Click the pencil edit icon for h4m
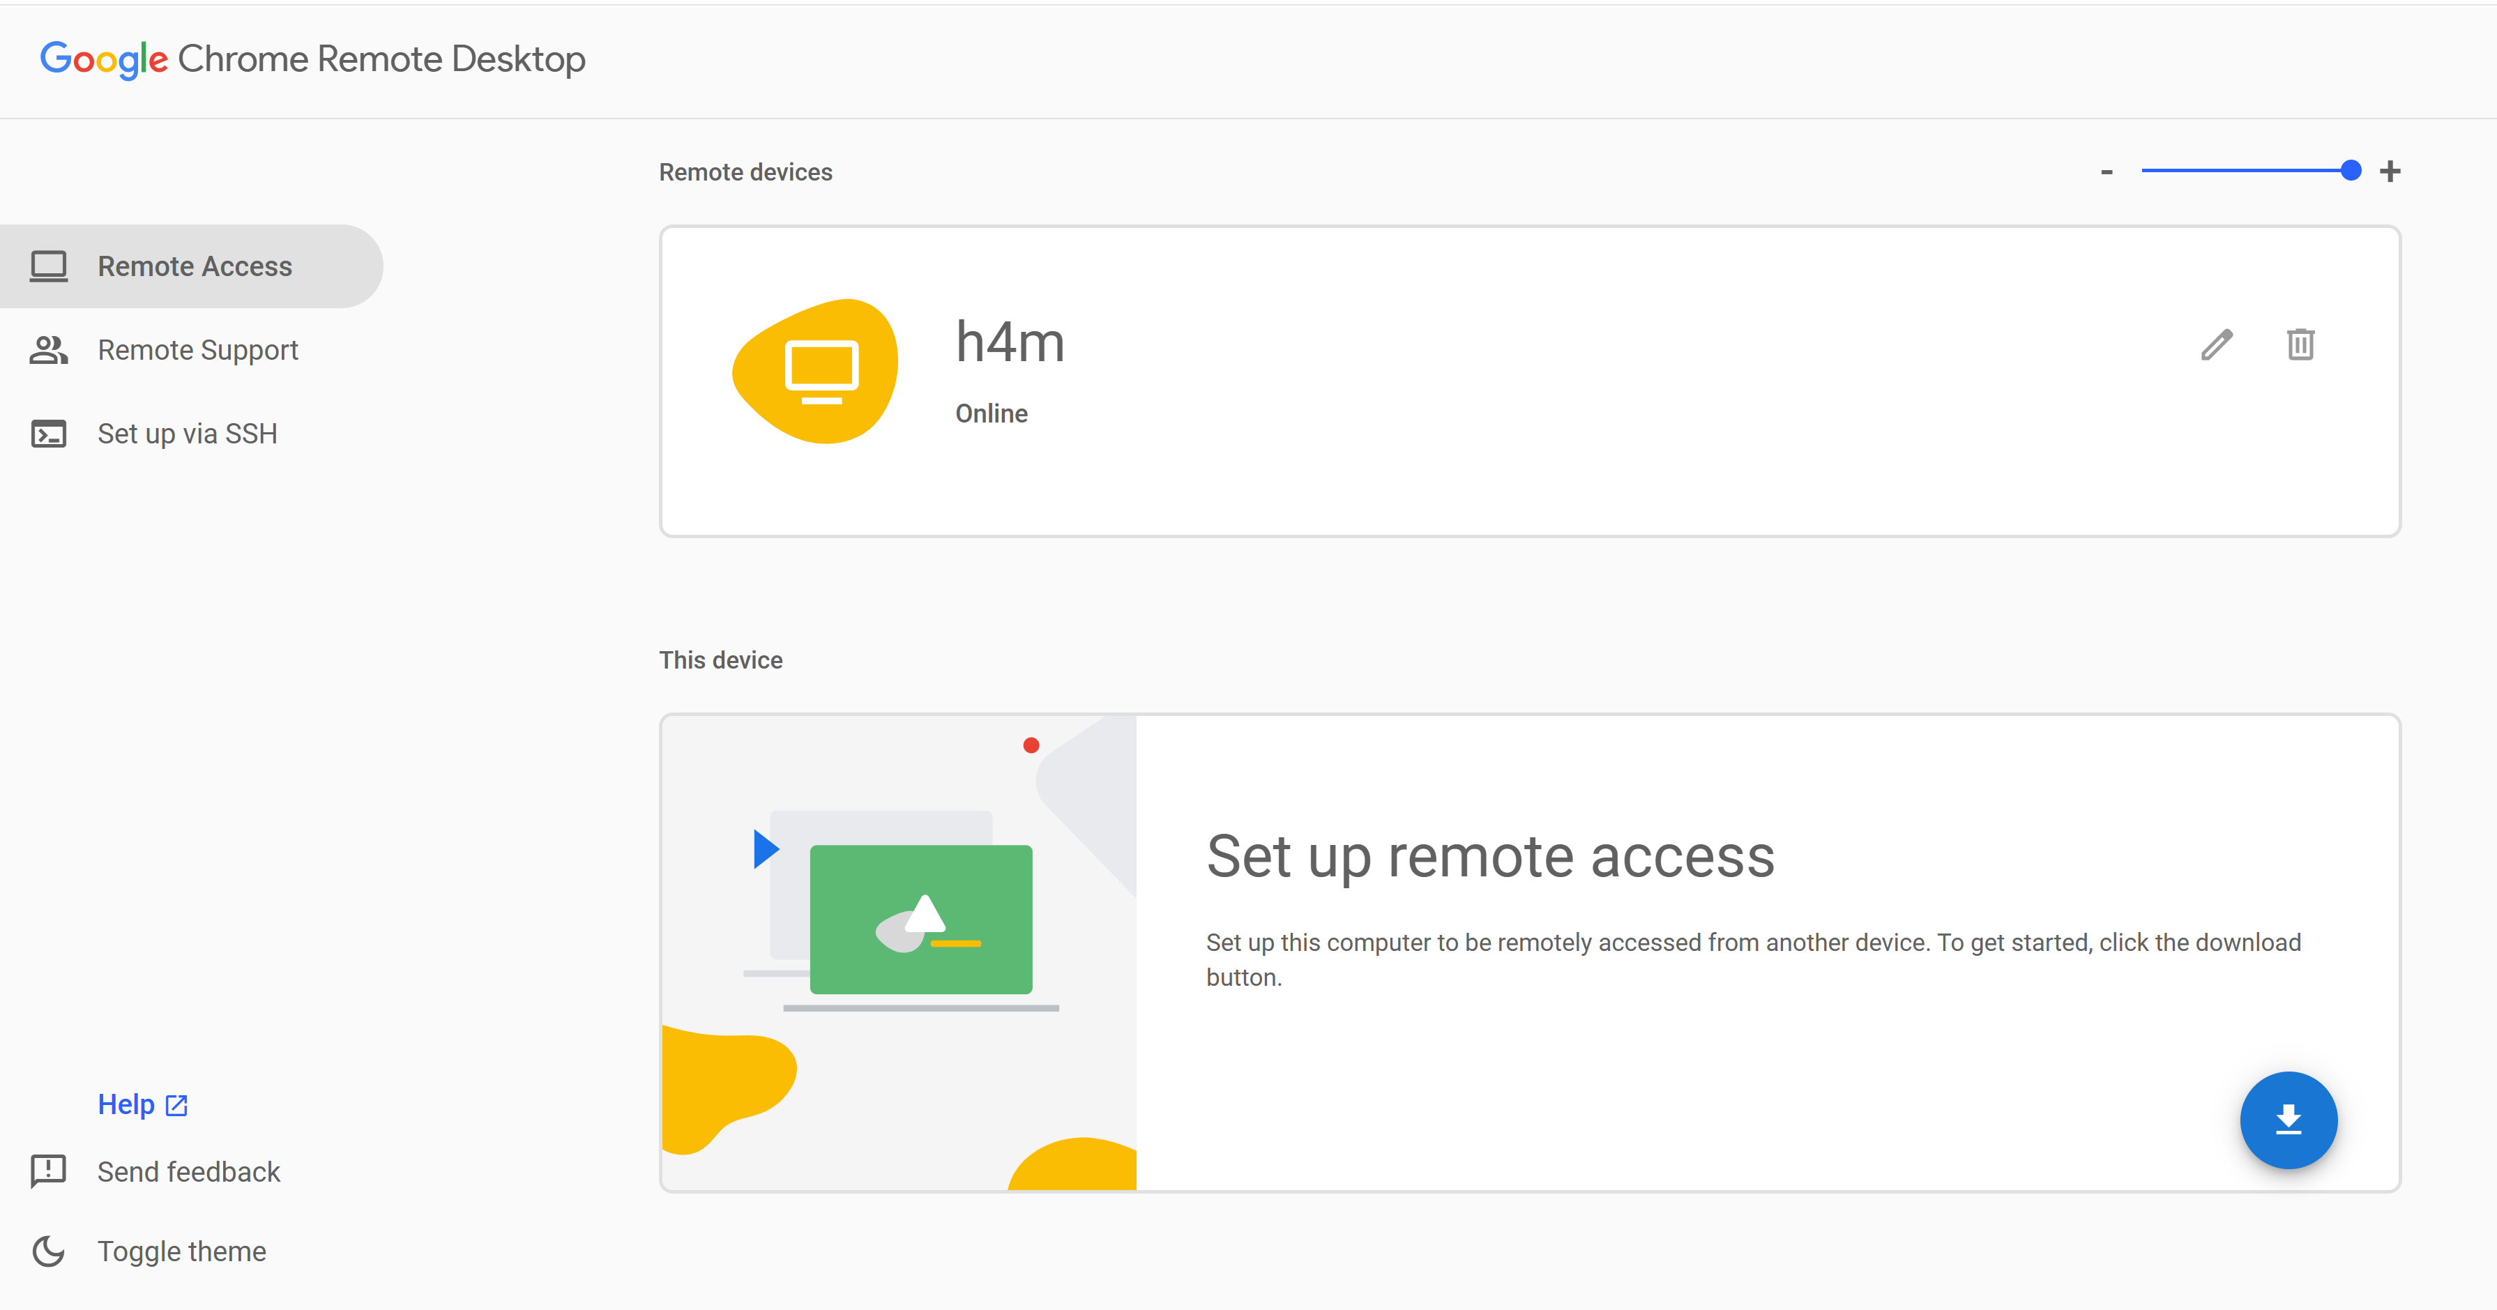 point(2217,344)
